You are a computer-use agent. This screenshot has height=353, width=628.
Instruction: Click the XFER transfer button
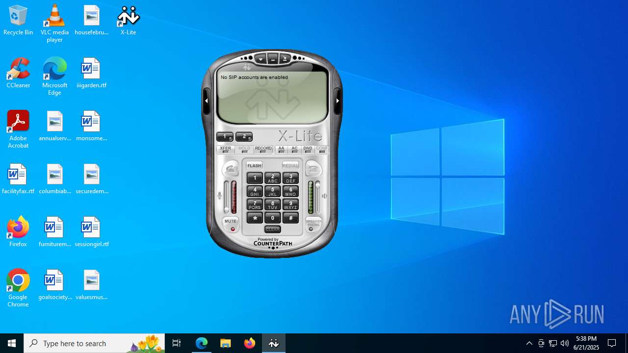226,150
